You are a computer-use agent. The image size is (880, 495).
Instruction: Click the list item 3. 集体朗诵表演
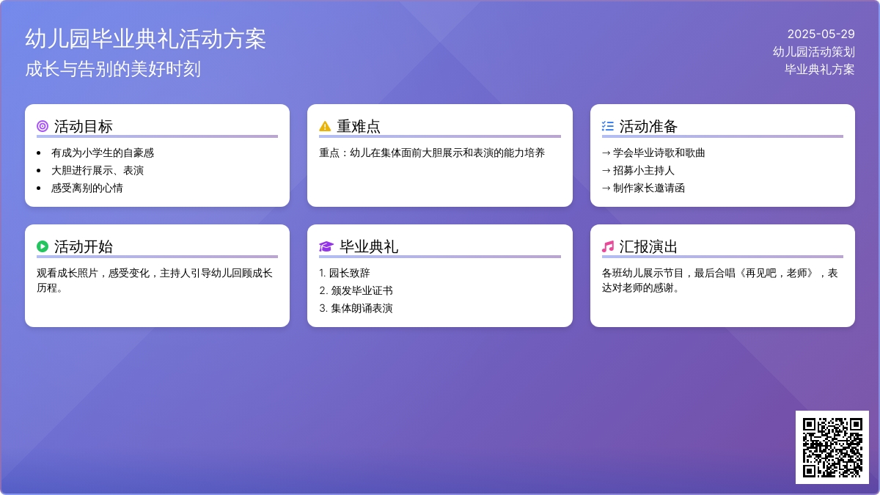click(356, 308)
